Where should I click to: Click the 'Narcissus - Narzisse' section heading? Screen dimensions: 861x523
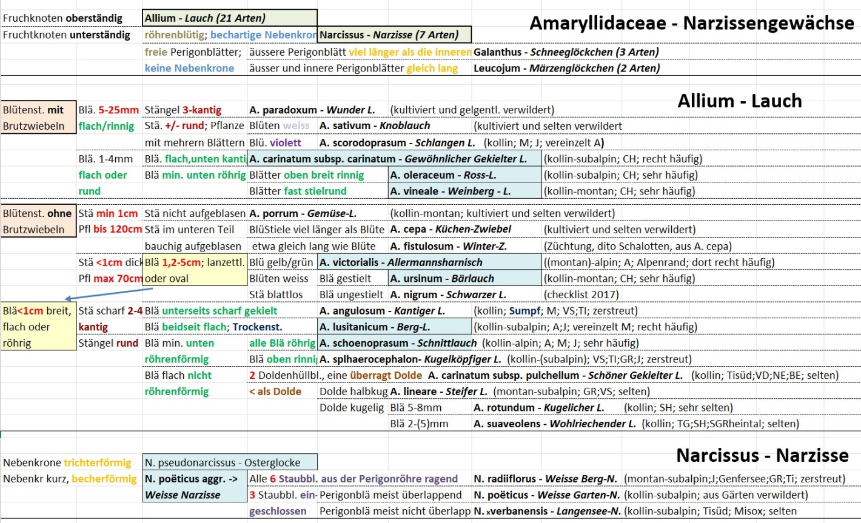pos(762,455)
